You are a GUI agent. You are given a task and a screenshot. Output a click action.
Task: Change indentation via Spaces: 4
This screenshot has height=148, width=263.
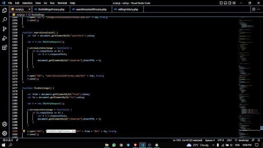210,140
